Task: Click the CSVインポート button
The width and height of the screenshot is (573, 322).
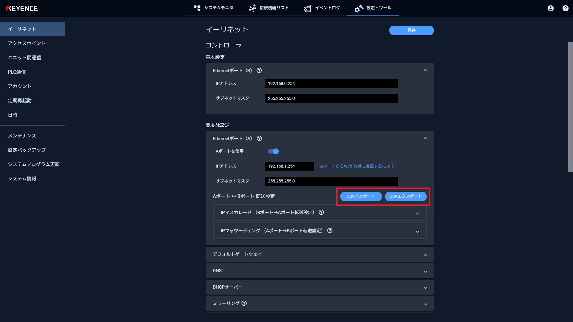Action: [361, 196]
